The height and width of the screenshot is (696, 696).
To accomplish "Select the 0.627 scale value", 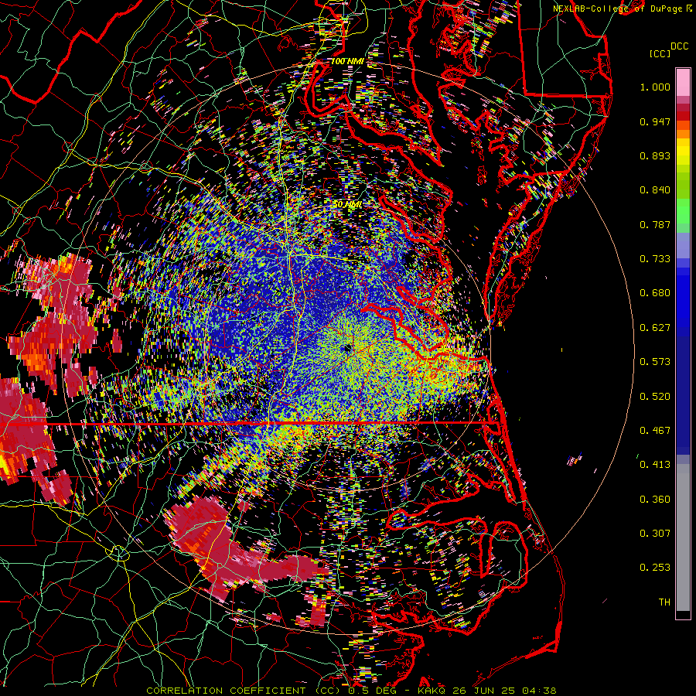I will click(655, 328).
